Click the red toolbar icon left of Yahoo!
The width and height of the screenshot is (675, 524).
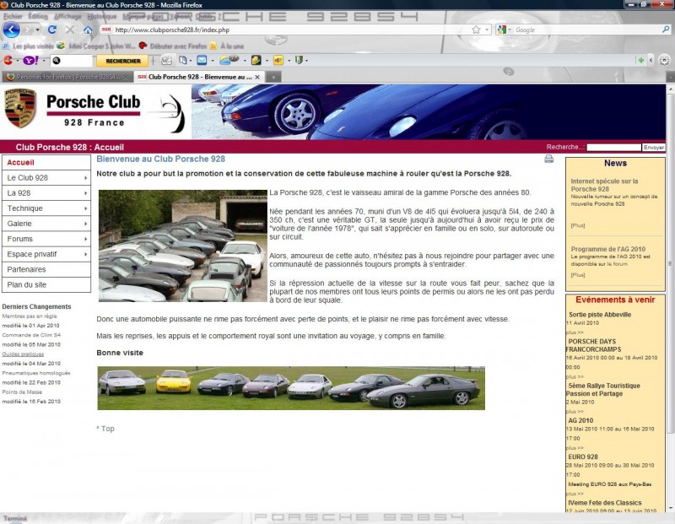click(x=8, y=61)
